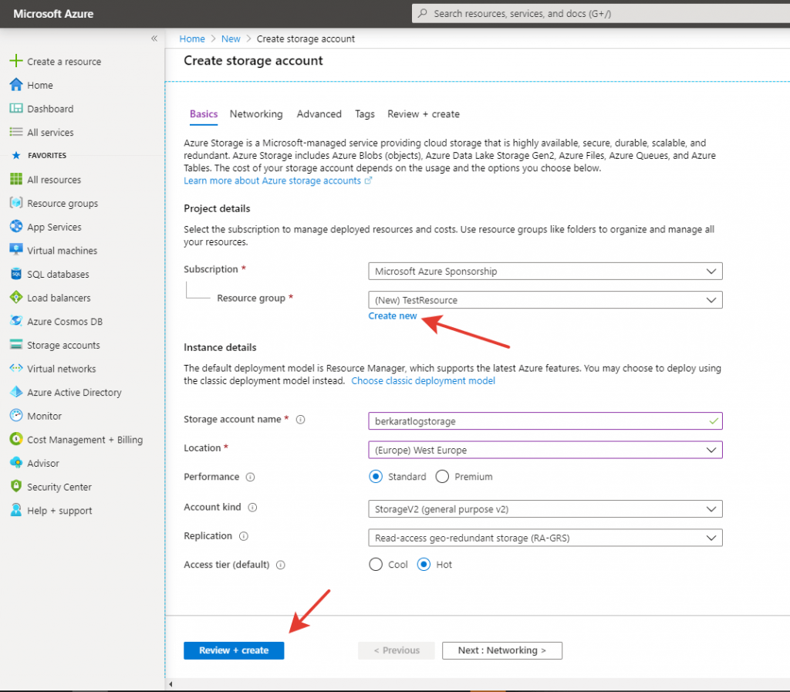Click info icon next to Performance
790x692 pixels.
(250, 477)
